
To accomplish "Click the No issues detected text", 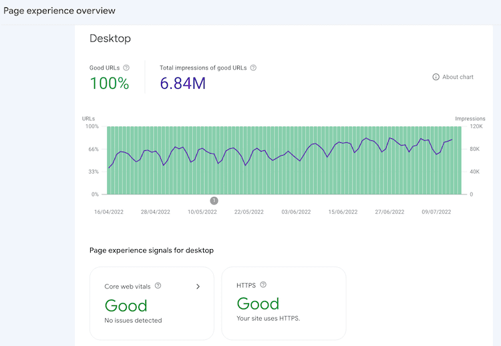I will pyautogui.click(x=133, y=321).
